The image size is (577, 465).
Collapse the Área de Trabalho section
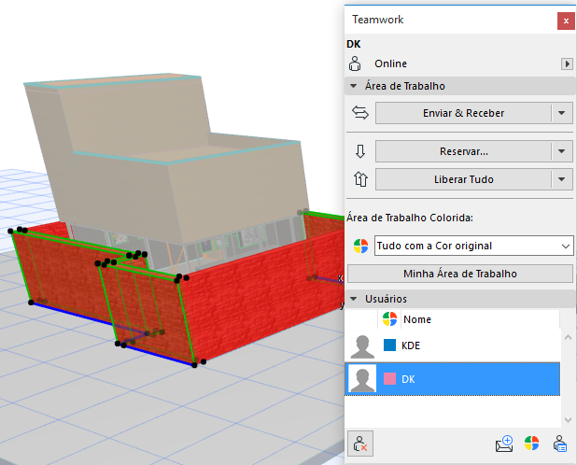[354, 86]
